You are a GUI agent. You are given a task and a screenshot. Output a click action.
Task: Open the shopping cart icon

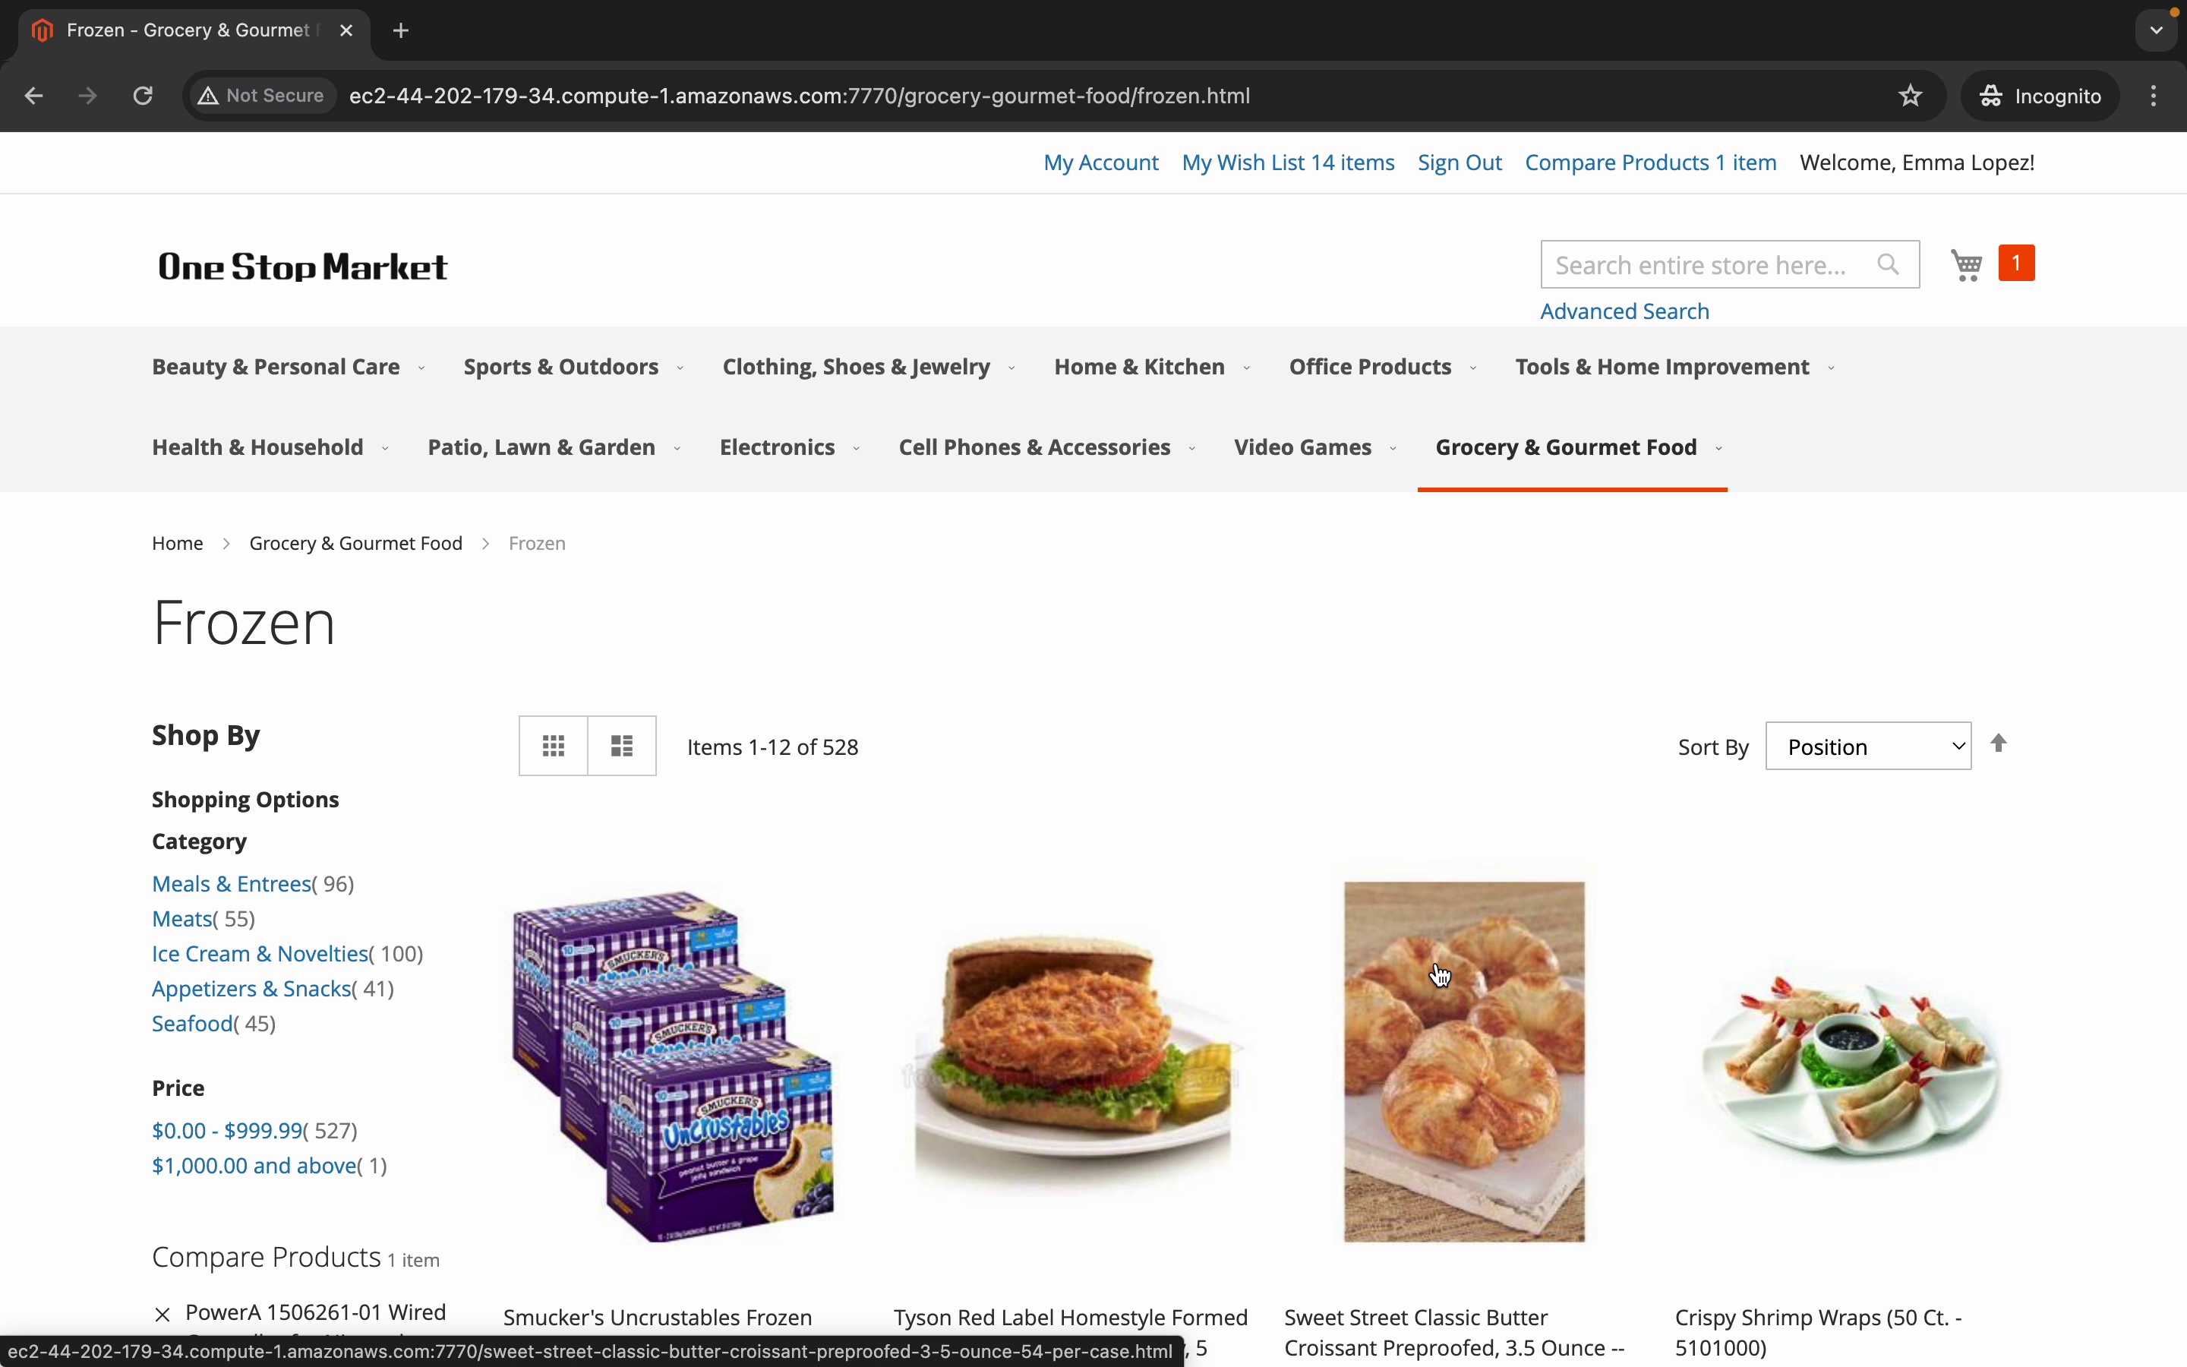point(1967,265)
